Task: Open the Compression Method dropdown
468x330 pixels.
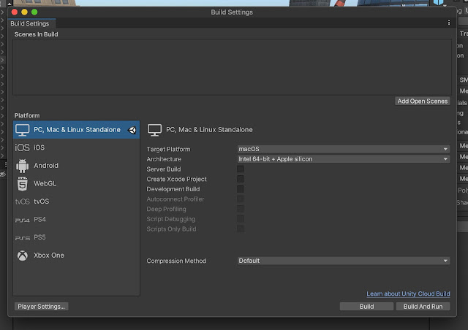Action: 344,261
